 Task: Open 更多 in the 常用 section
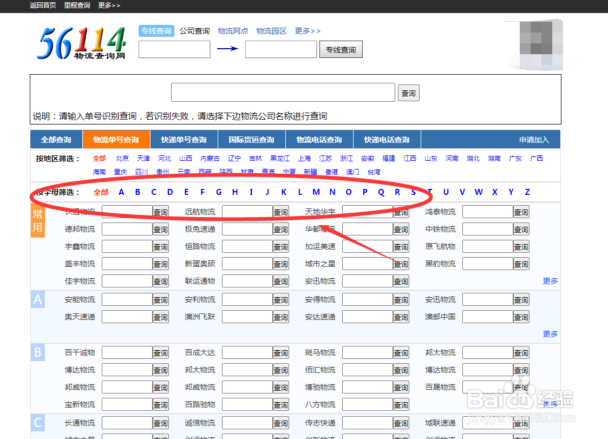click(x=550, y=281)
